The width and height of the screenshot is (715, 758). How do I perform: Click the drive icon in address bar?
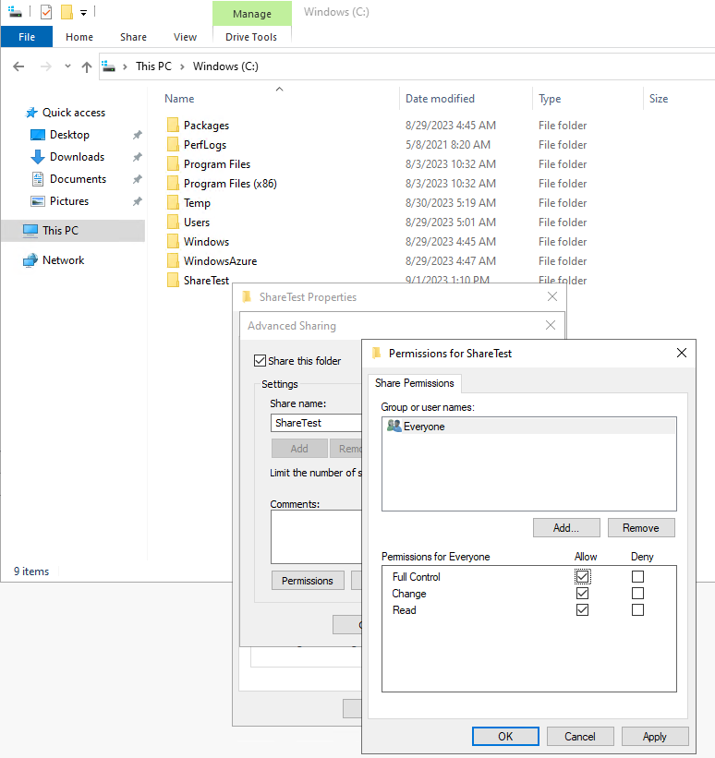click(x=109, y=66)
